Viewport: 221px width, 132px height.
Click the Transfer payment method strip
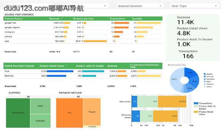point(92,126)
